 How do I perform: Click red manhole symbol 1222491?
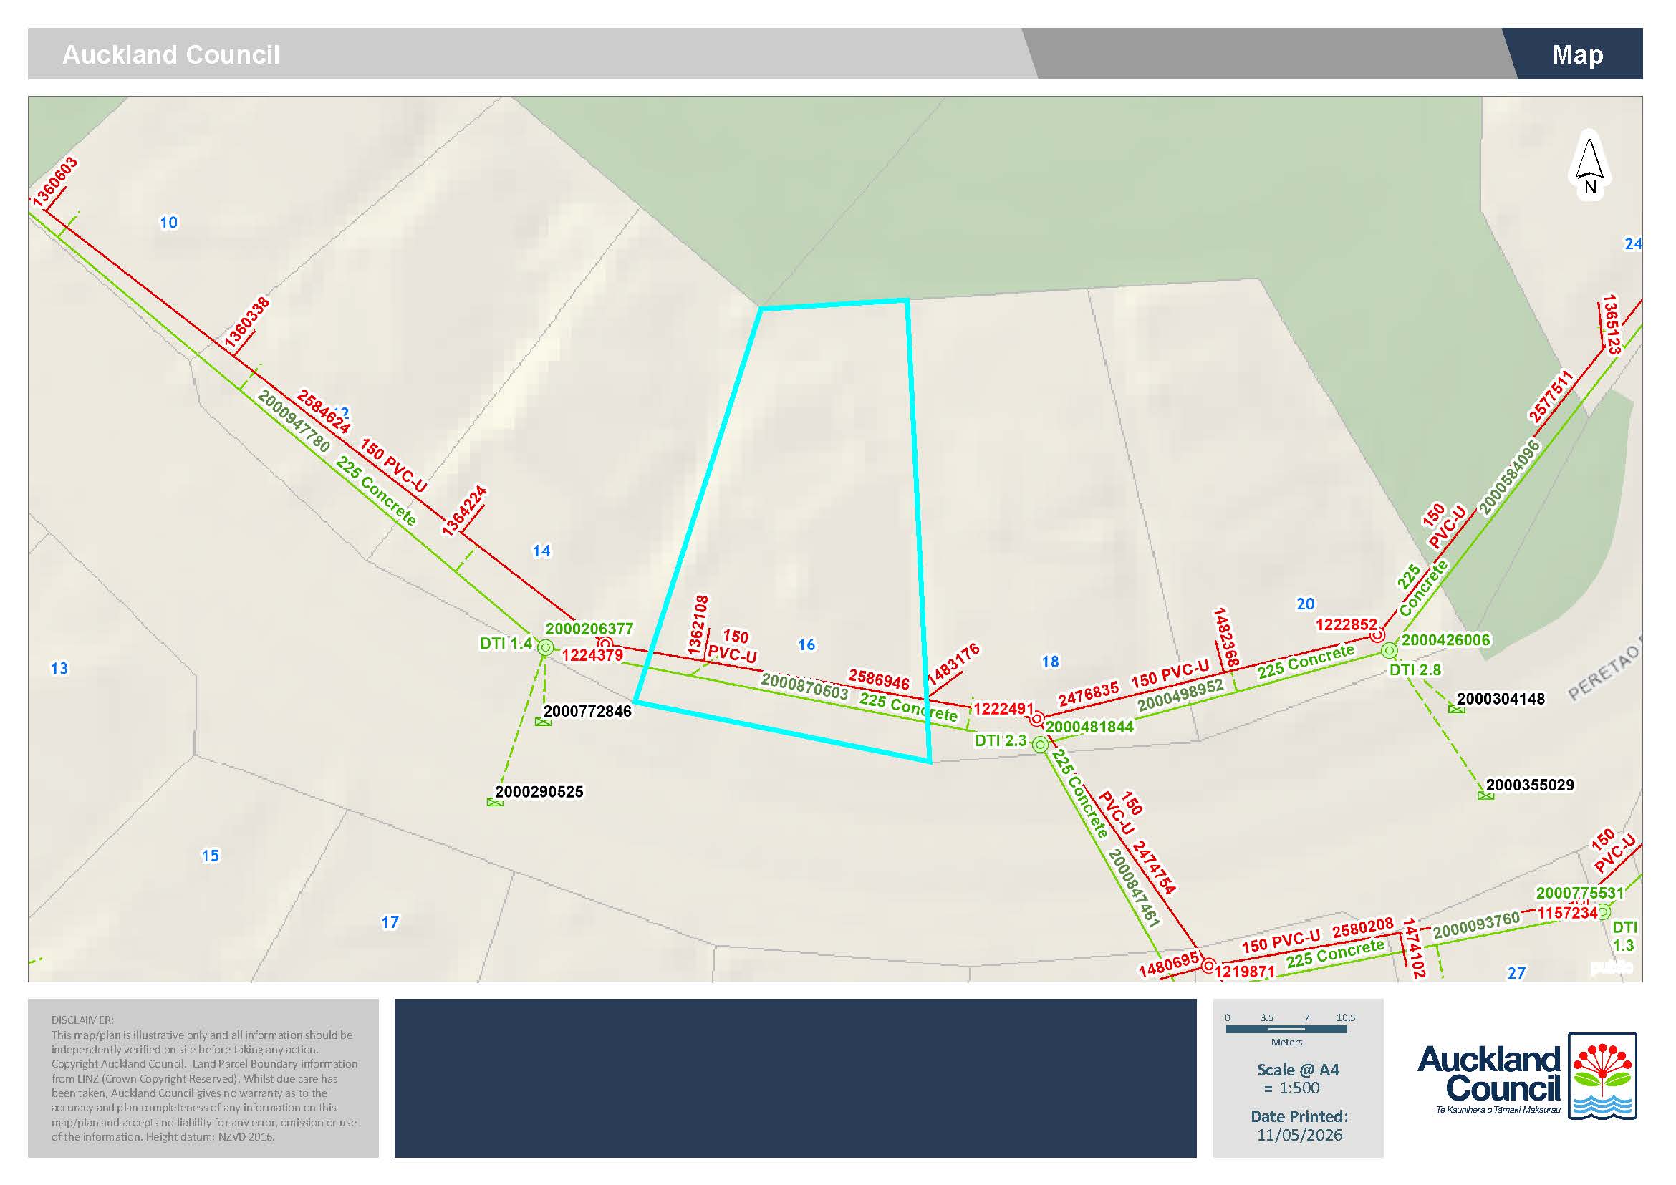point(1036,720)
